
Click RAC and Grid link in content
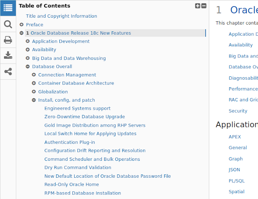coord(243,100)
